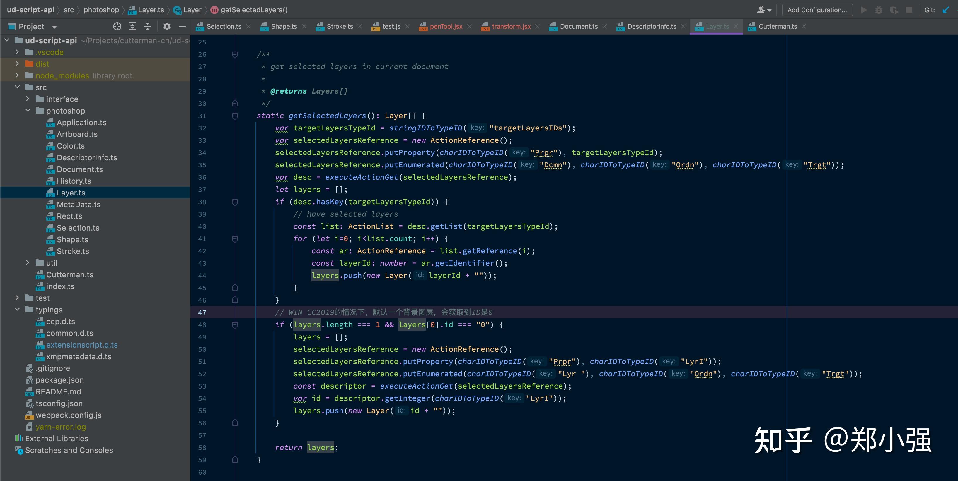
Task: Toggle fold marker at line 38 gutter
Action: [x=235, y=202]
